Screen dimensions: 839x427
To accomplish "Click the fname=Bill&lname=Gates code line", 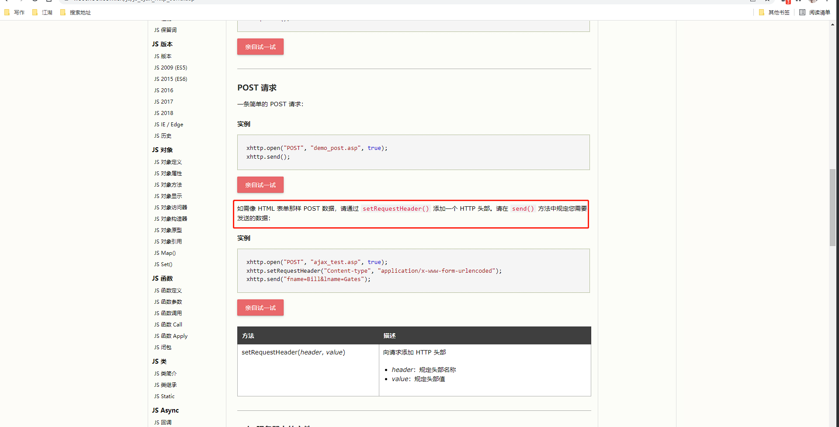I will tap(309, 279).
